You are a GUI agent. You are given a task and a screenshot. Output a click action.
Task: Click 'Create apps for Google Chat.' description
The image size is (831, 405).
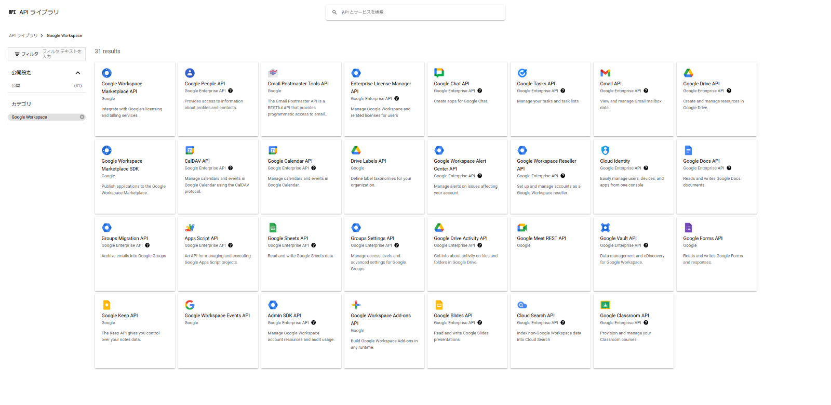pos(461,101)
